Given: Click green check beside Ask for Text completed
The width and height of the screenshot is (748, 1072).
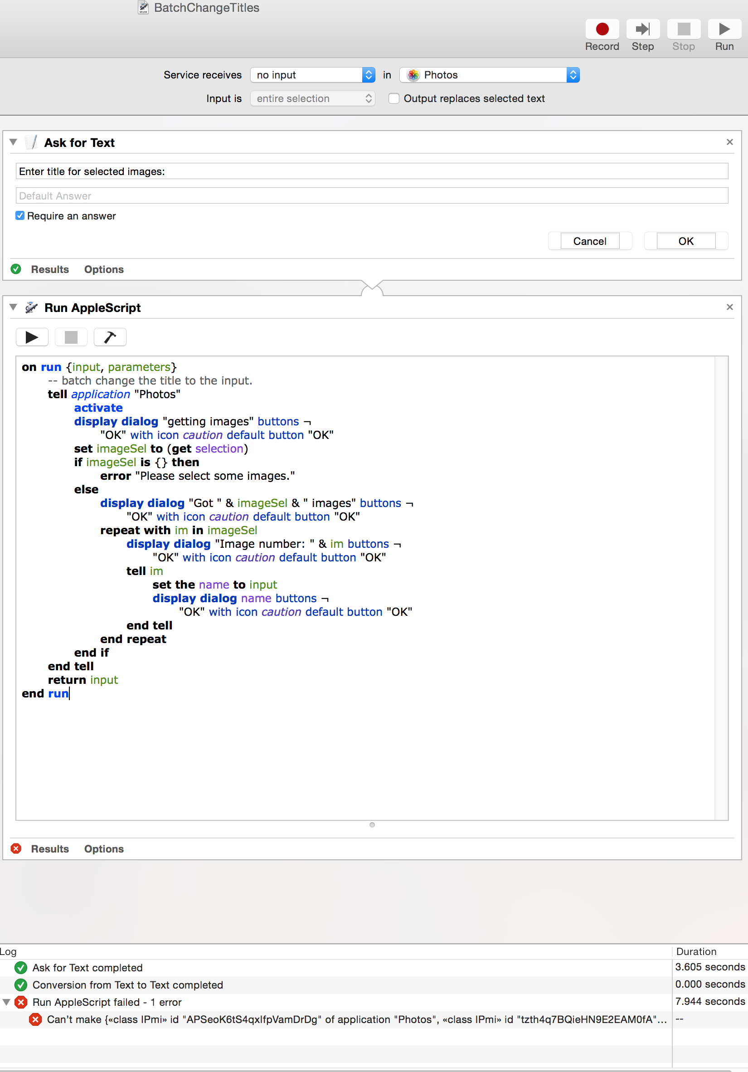Looking at the screenshot, I should [x=20, y=967].
